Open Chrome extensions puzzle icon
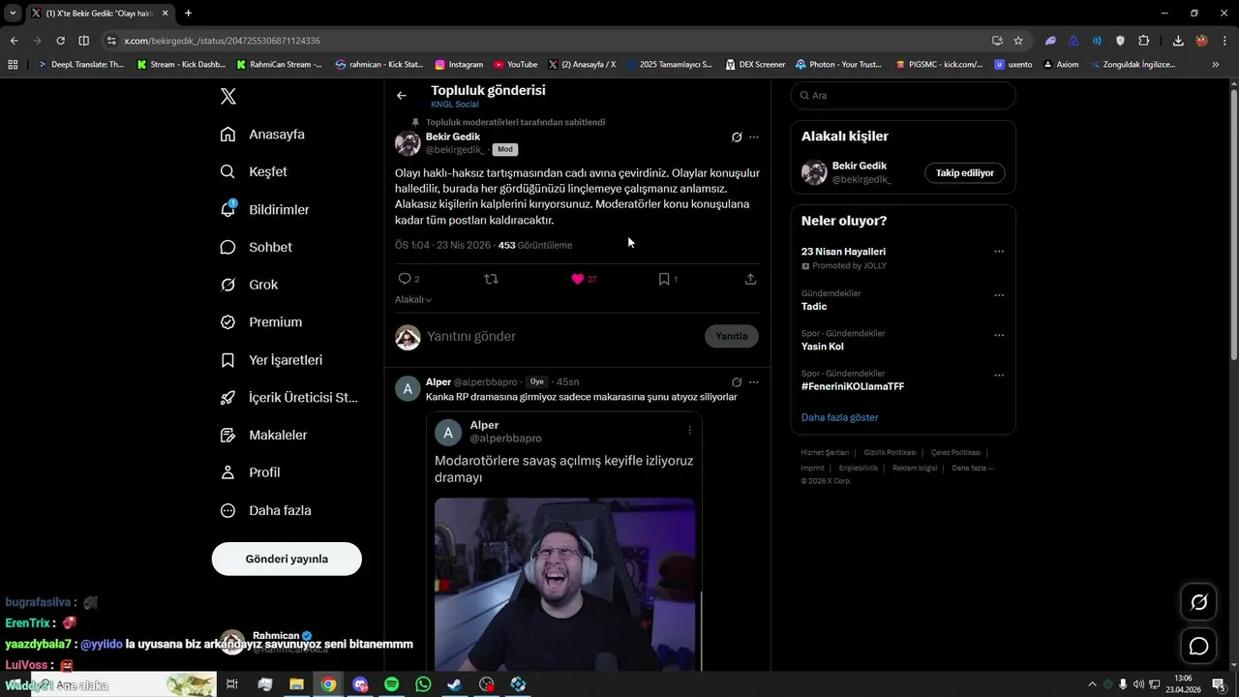This screenshot has width=1239, height=697. [1144, 41]
